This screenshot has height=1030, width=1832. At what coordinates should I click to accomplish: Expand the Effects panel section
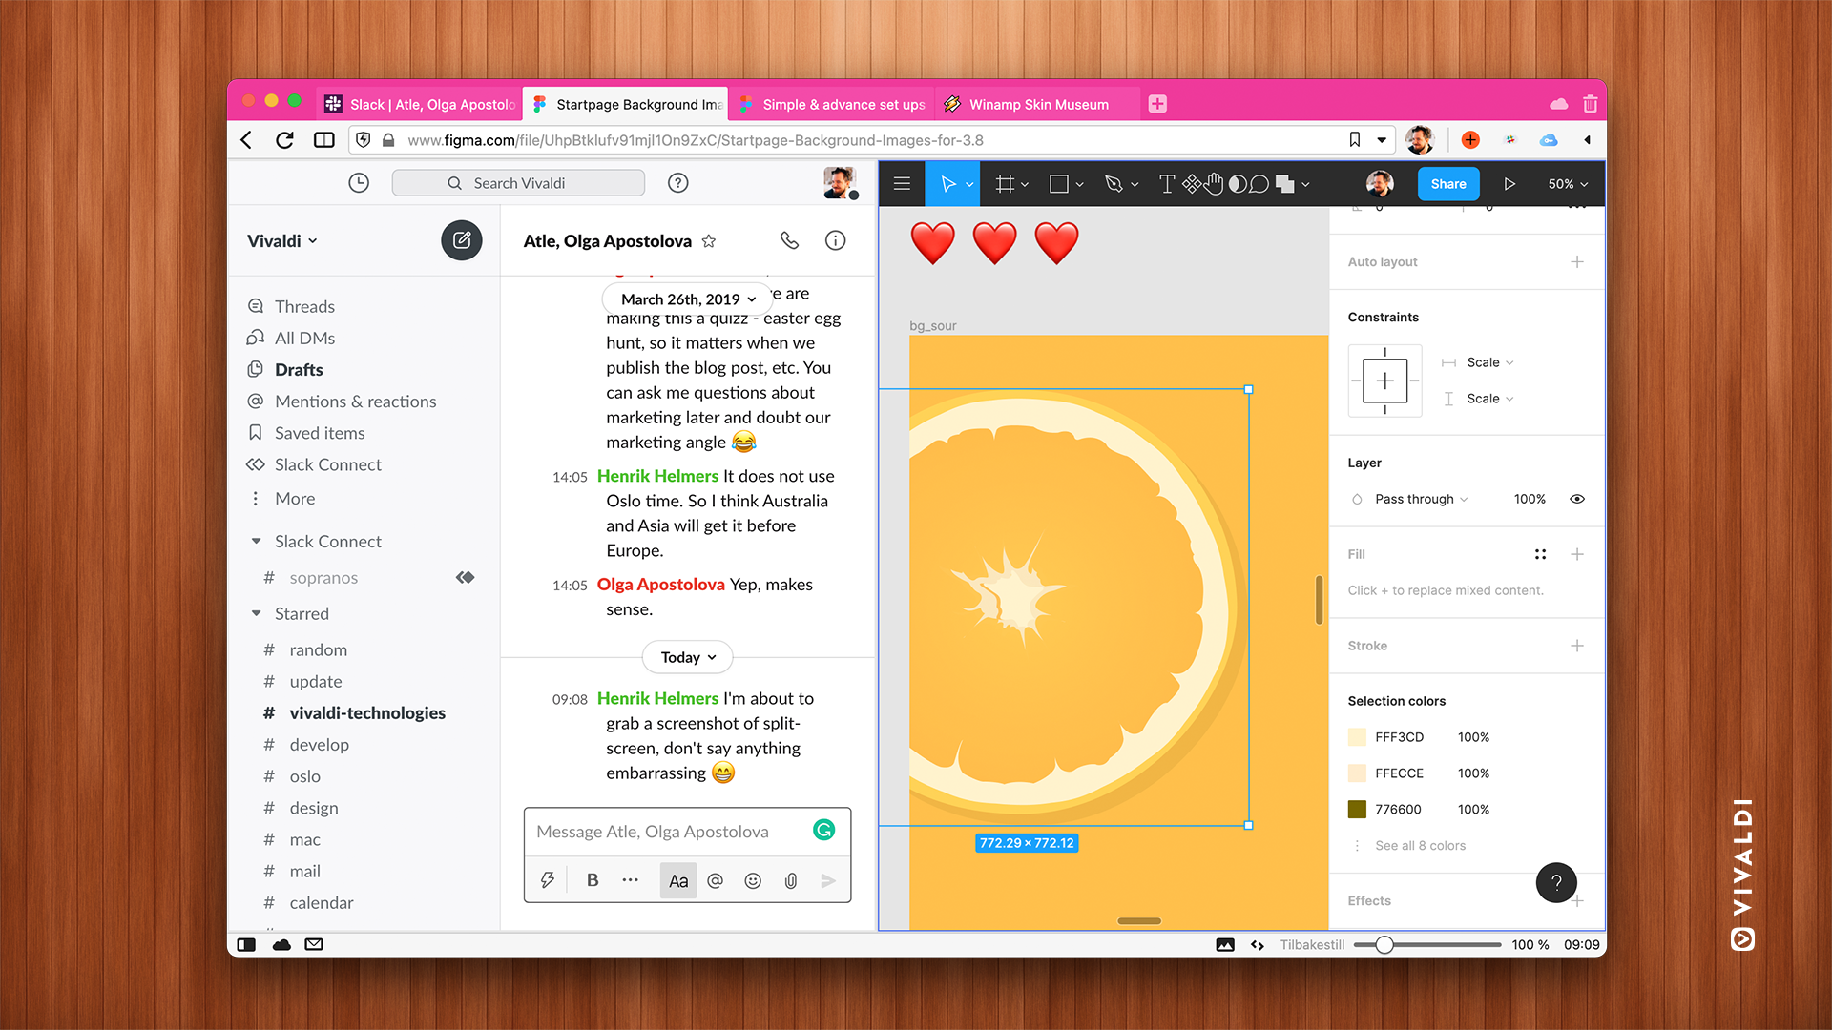click(1369, 900)
